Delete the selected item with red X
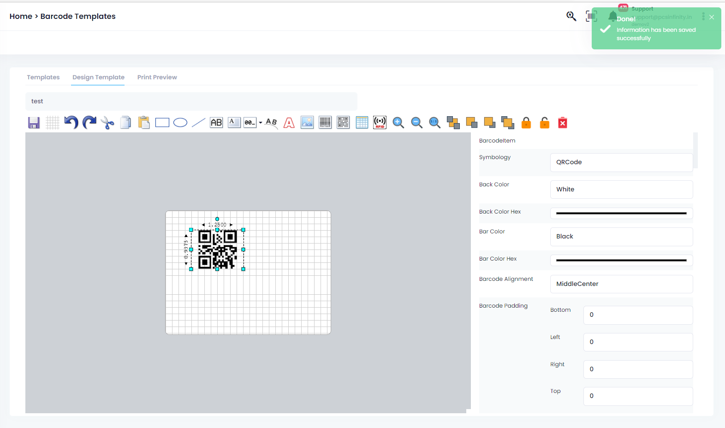This screenshot has width=725, height=428. tap(563, 123)
